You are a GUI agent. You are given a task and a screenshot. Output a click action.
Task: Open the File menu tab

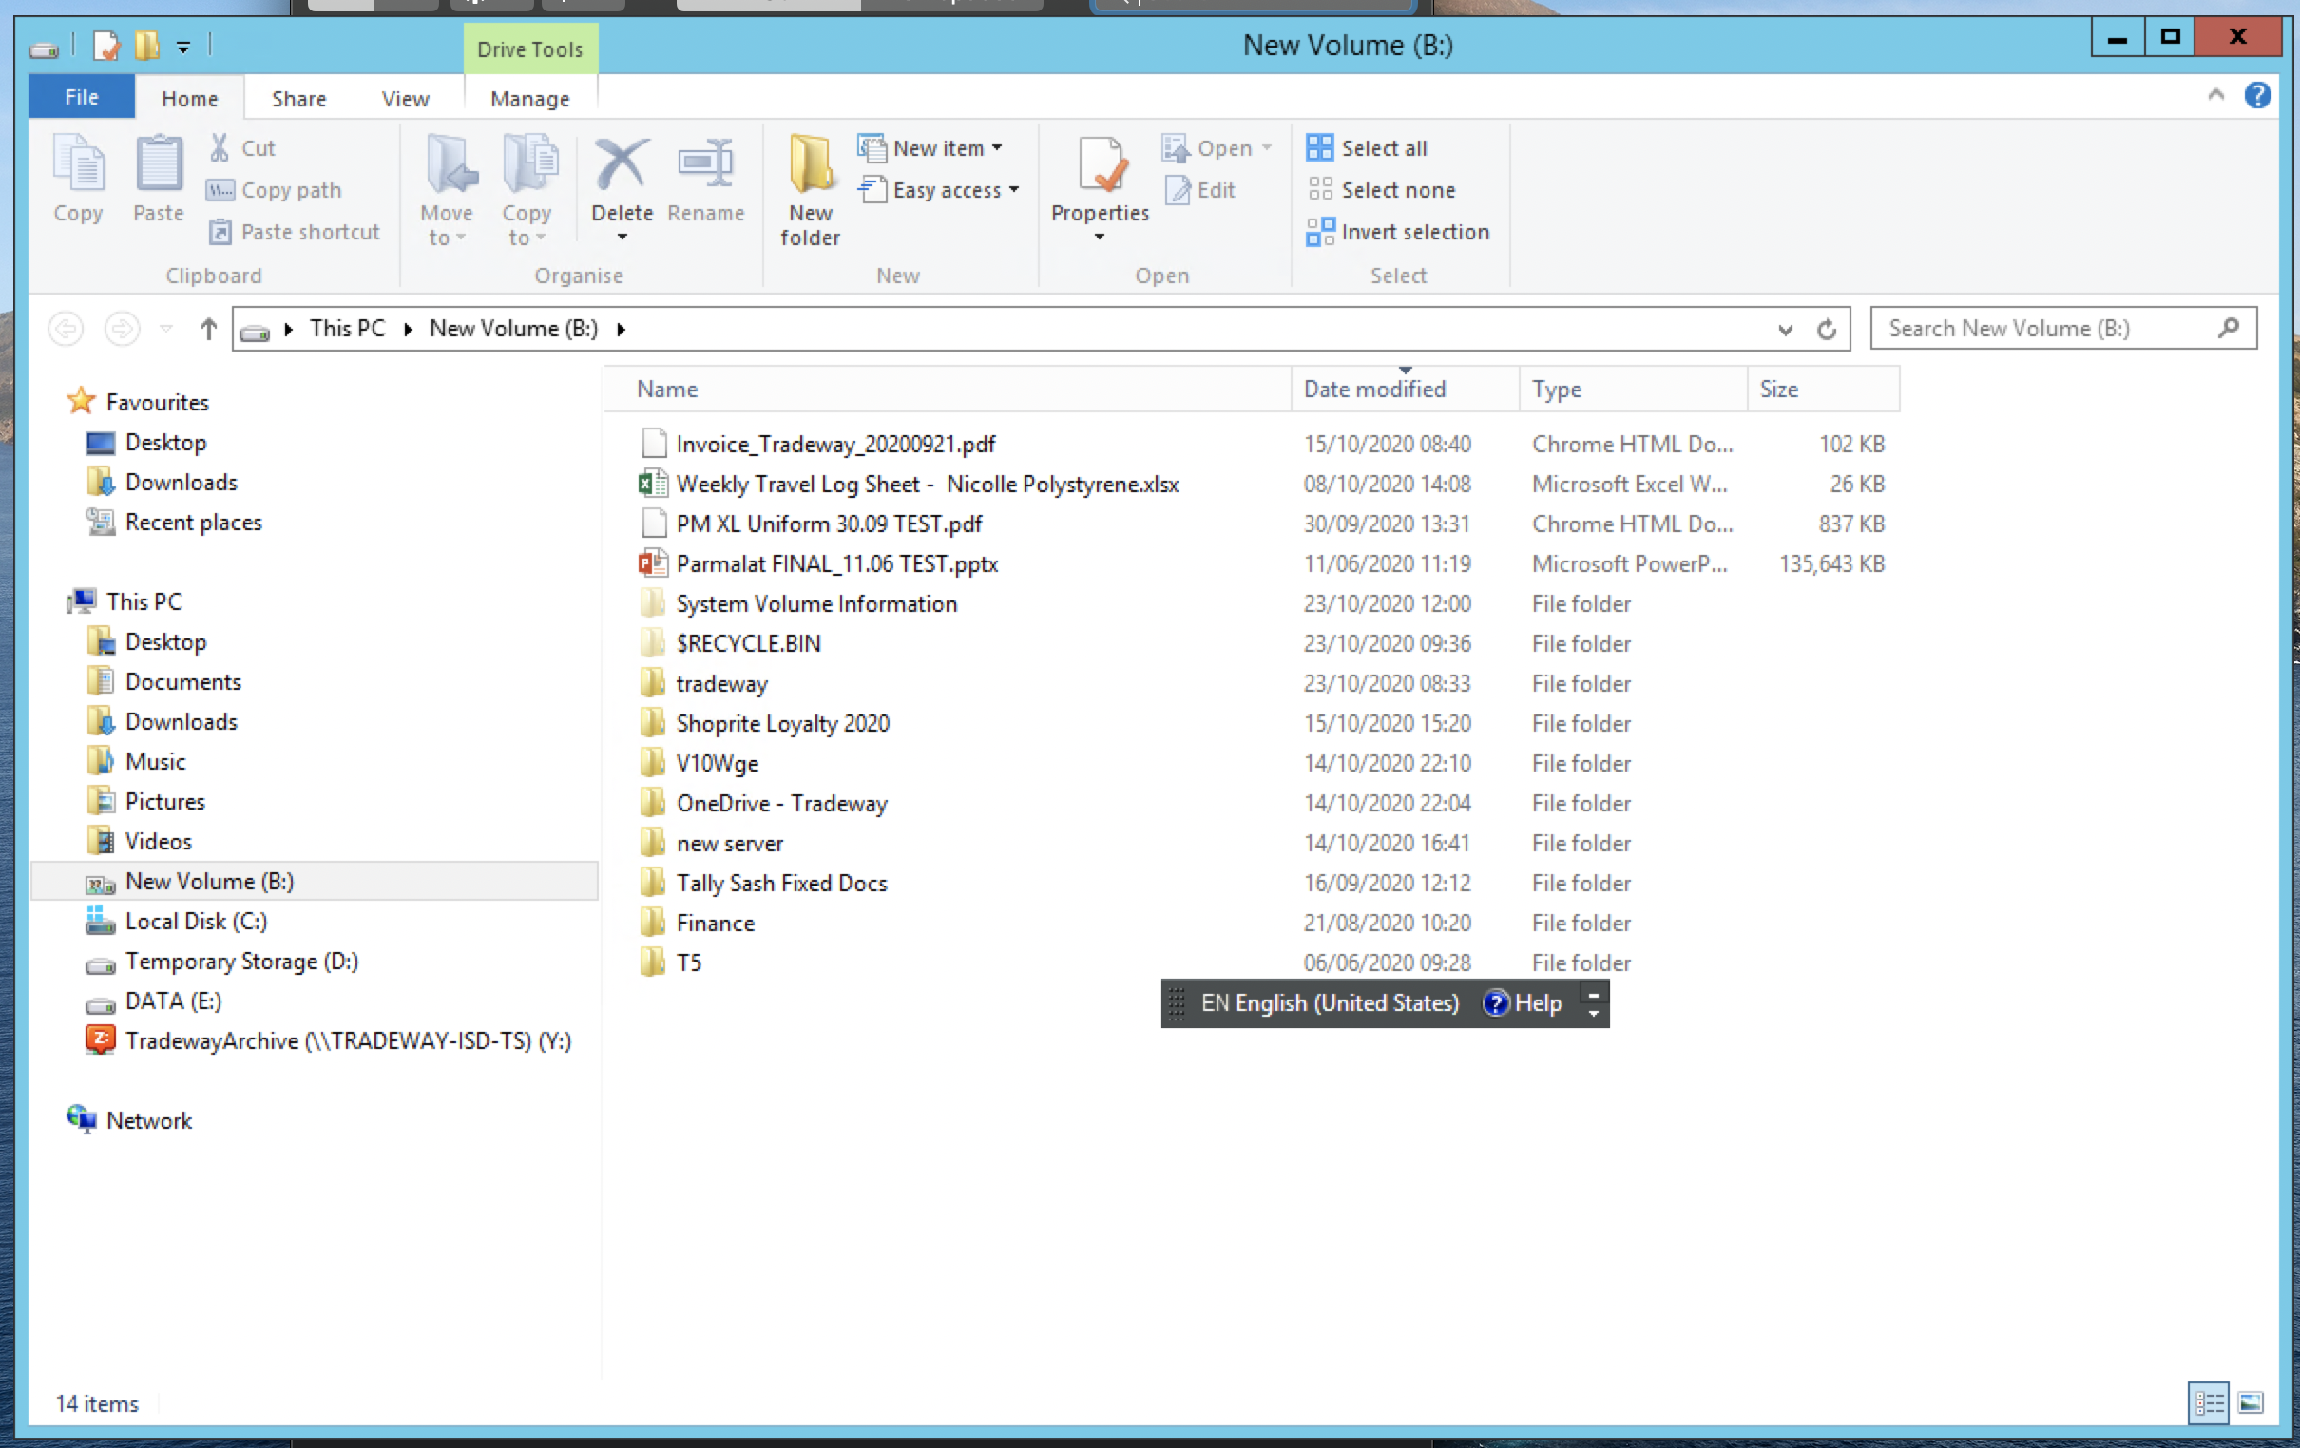click(81, 98)
